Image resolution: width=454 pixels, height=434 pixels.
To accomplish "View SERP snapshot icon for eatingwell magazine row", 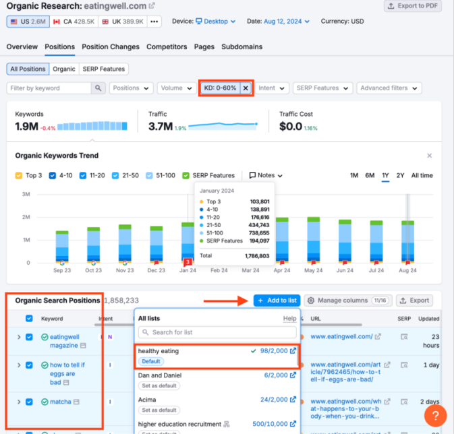I will (405, 336).
